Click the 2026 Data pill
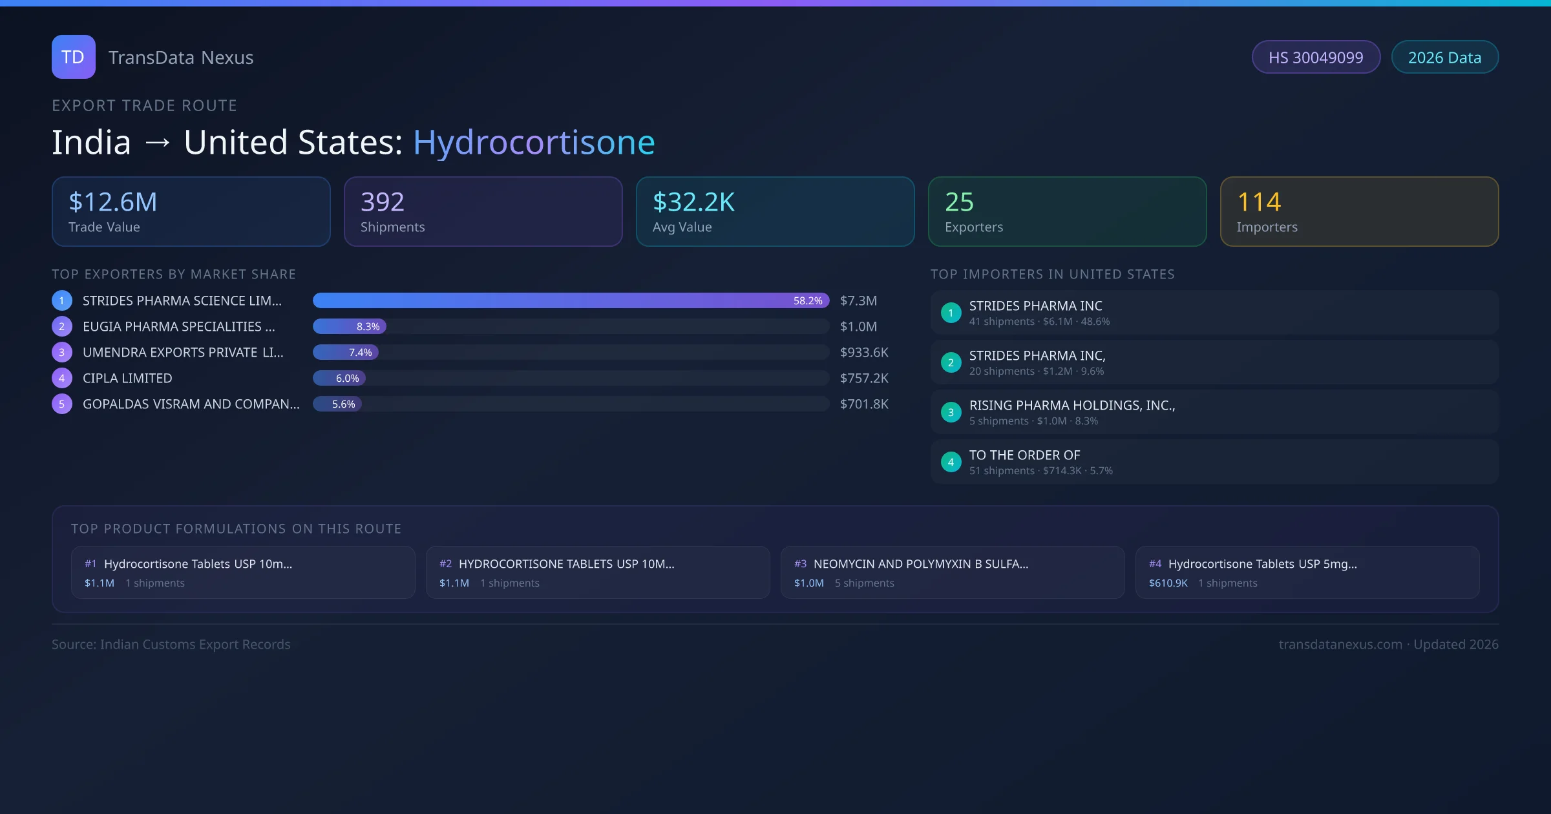This screenshot has width=1551, height=814. pos(1444,57)
